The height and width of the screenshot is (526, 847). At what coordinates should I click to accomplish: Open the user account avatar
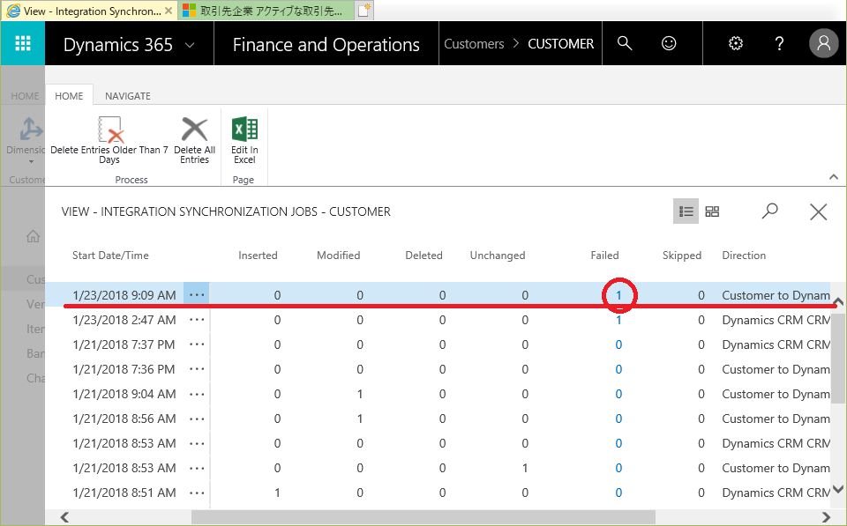coord(823,43)
